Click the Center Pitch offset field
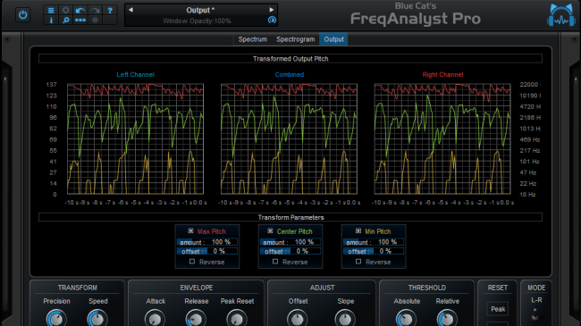581x326 pixels. (290, 251)
